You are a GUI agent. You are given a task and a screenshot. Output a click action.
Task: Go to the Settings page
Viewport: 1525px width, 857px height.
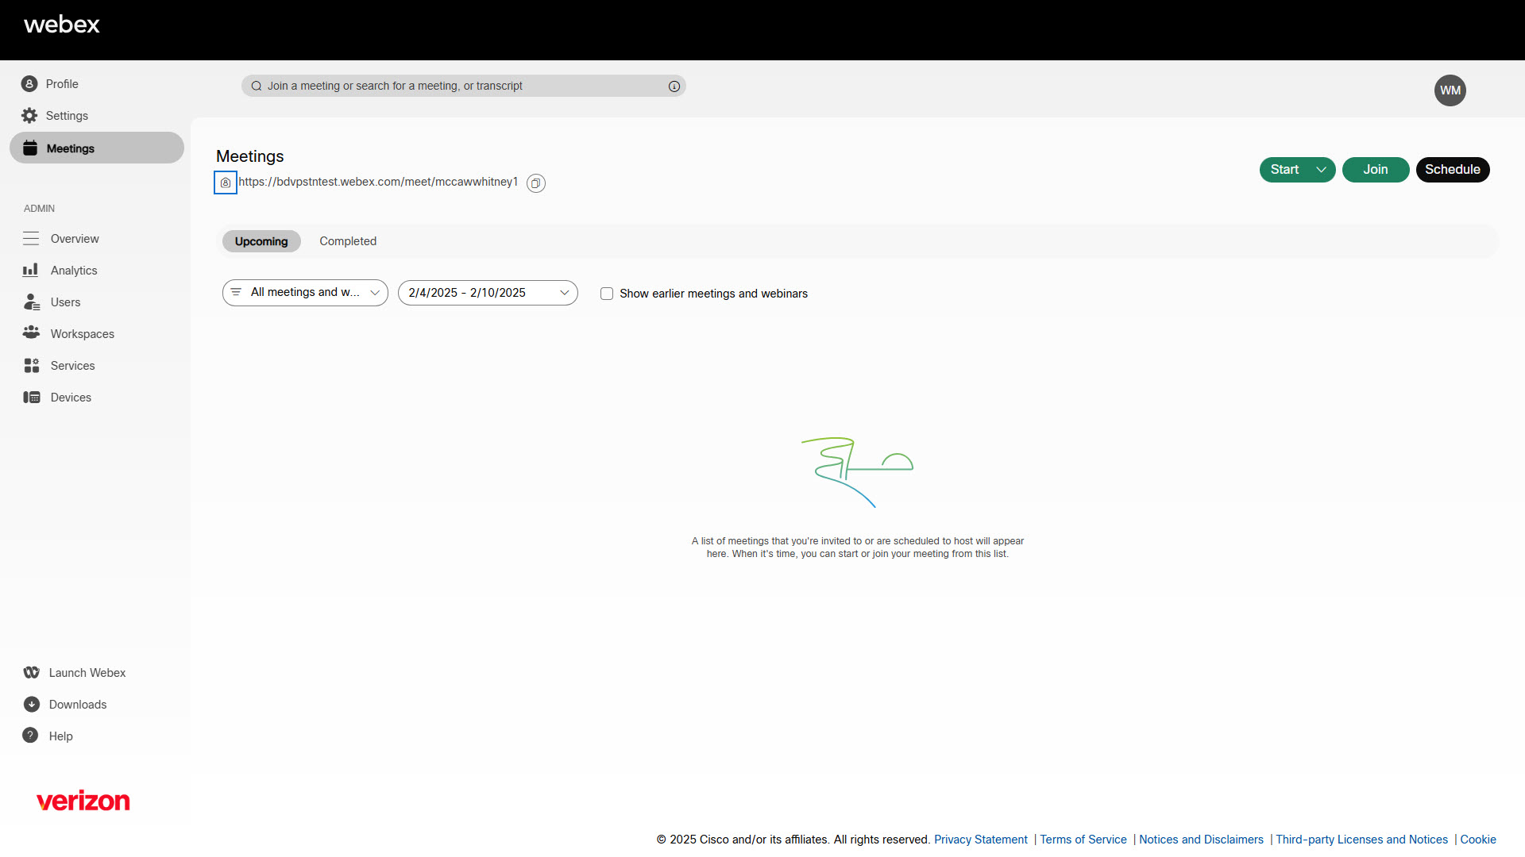coord(67,116)
